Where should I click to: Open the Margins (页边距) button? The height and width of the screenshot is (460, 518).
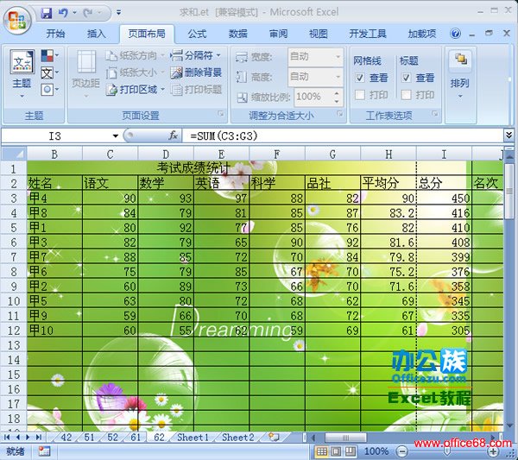pyautogui.click(x=85, y=73)
